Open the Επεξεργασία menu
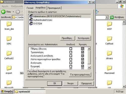This screenshot has width=126, height=94. 17,6
